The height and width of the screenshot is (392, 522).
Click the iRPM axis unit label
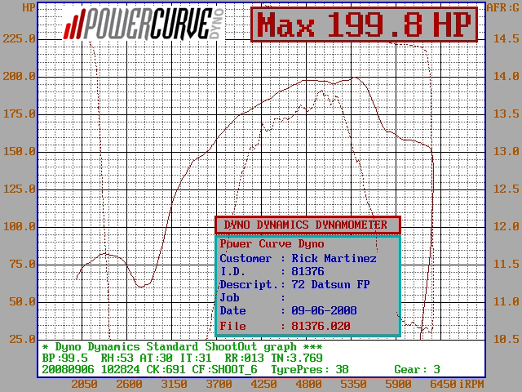pyautogui.click(x=472, y=385)
